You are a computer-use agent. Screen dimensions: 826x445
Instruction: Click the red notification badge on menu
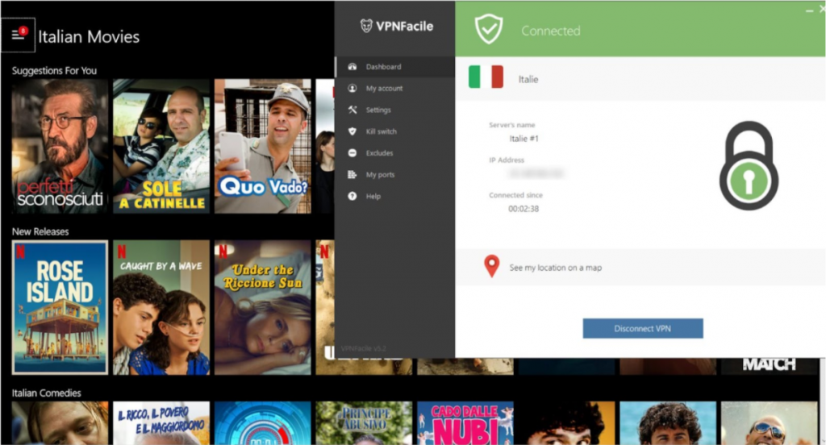[23, 31]
